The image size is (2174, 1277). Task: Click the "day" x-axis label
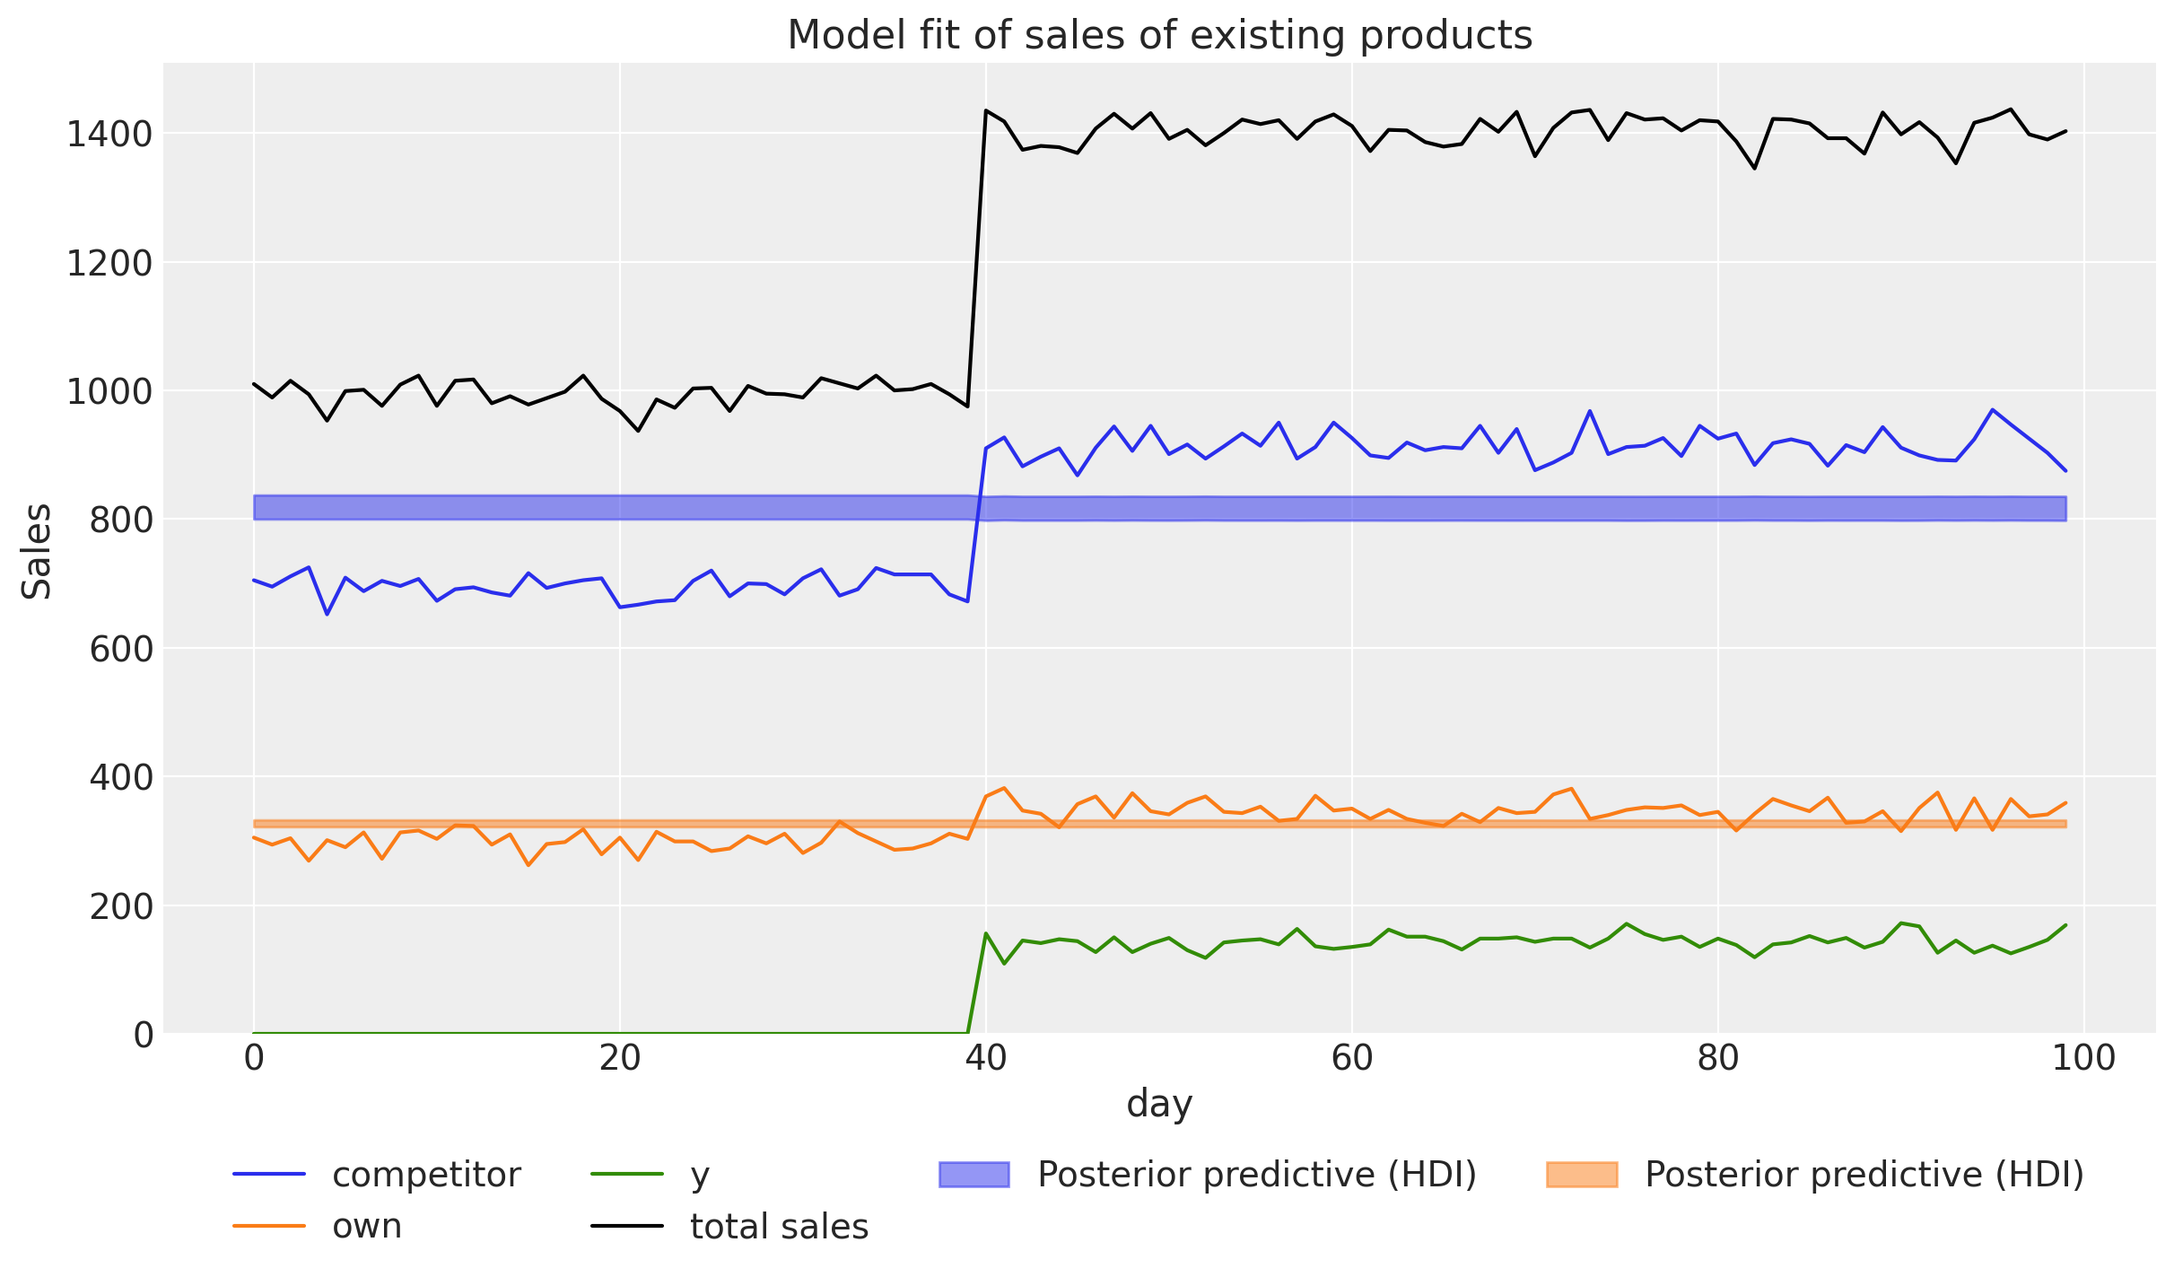tap(1159, 1103)
